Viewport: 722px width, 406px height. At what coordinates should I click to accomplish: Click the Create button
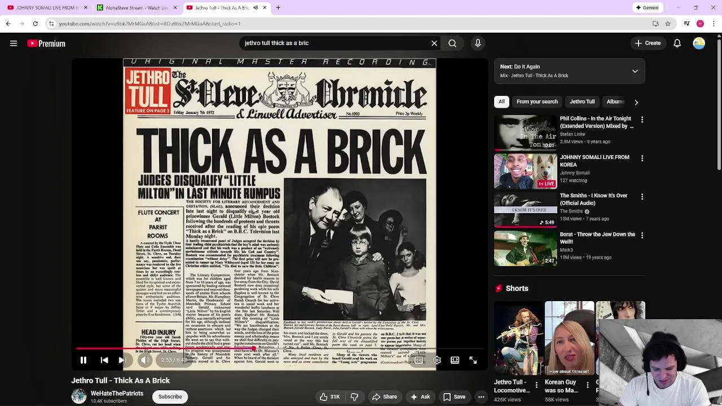[648, 43]
